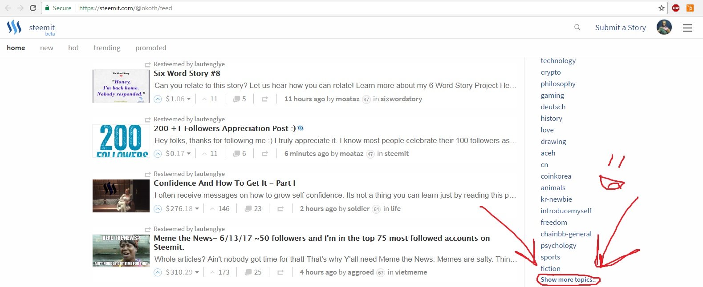Image resolution: width=703 pixels, height=287 pixels.
Task: Open comments on Six Word Story #8
Action: coord(240,99)
